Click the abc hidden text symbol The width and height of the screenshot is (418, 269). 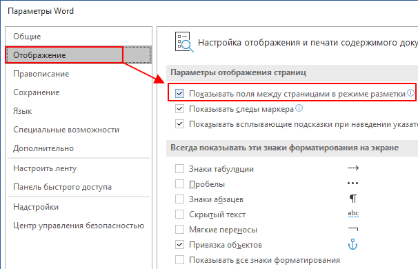[x=353, y=214]
